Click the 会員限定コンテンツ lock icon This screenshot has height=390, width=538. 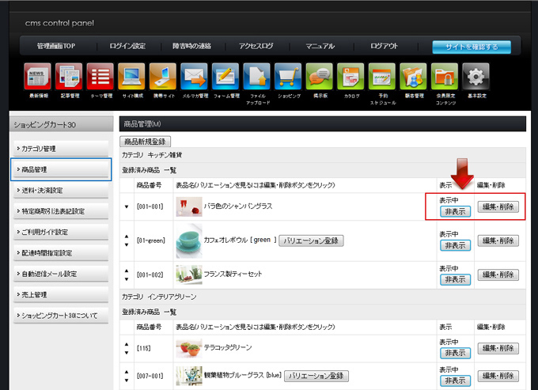click(x=445, y=78)
